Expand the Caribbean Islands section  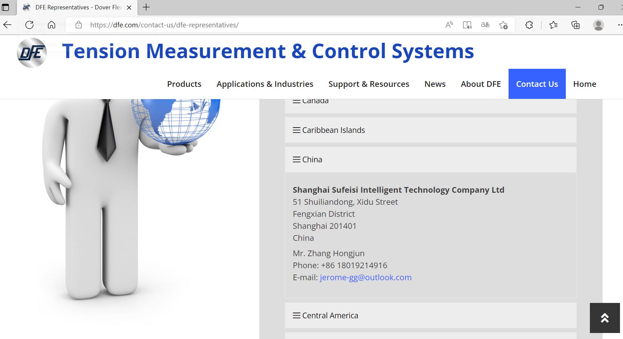pyautogui.click(x=431, y=130)
